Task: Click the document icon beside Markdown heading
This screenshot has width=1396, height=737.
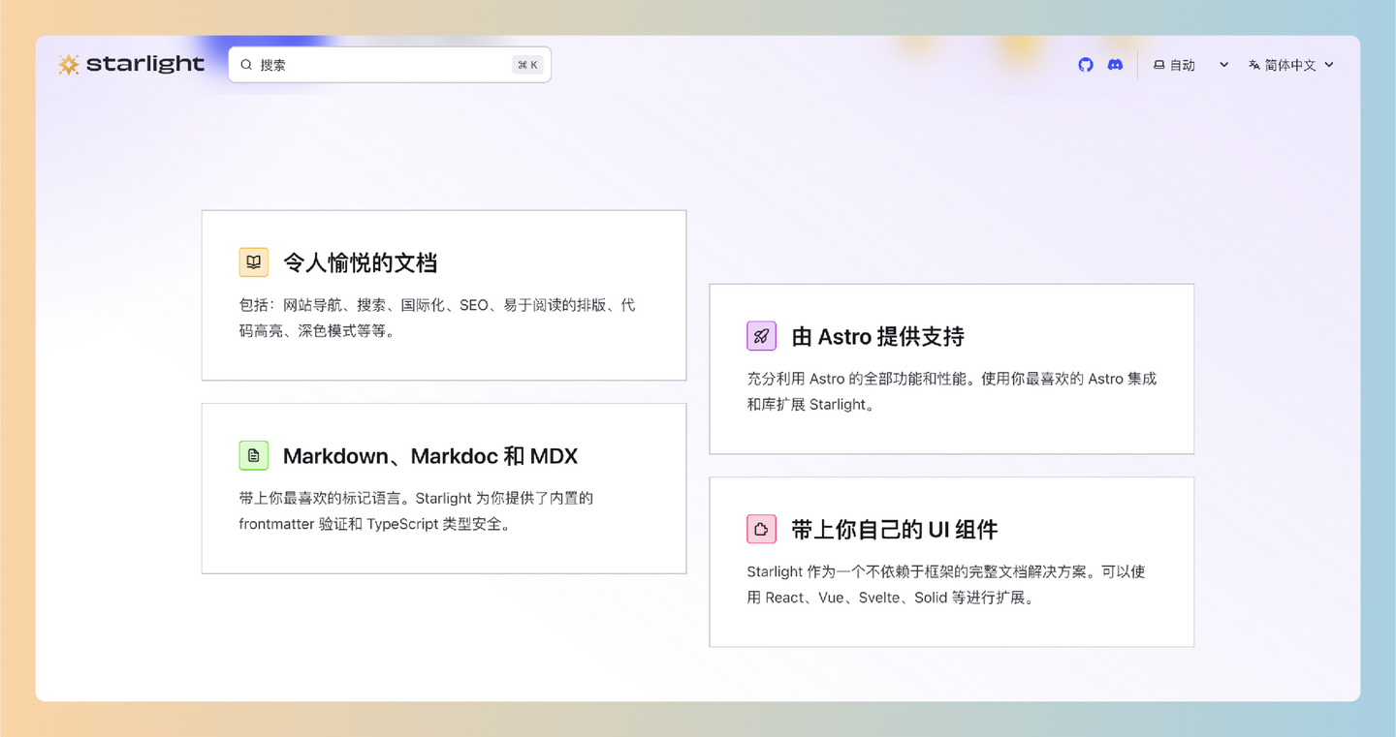Action: [x=254, y=455]
